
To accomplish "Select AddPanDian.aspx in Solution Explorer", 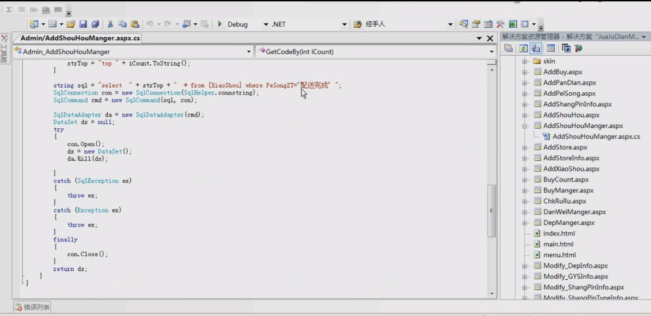I will click(x=569, y=83).
